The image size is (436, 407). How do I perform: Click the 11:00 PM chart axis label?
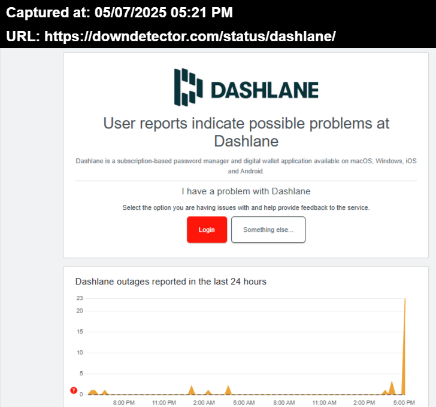[x=163, y=402]
